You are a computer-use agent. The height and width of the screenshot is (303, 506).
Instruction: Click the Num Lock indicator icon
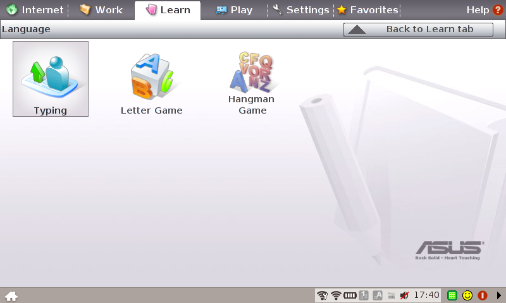tap(364, 295)
